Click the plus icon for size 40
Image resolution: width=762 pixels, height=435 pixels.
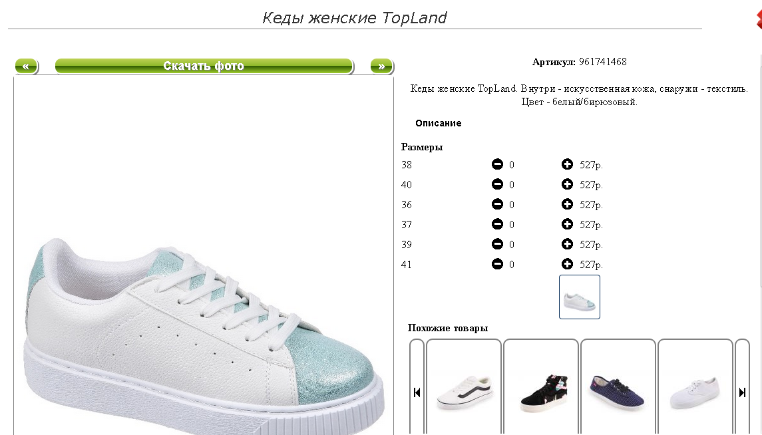[x=567, y=184]
